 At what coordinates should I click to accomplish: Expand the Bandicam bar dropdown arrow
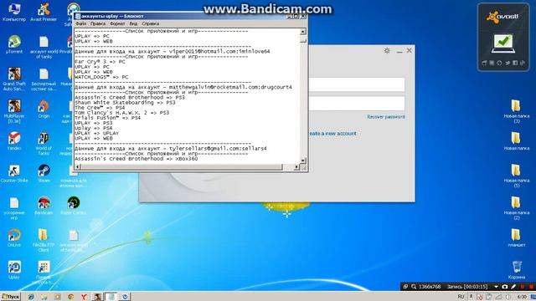(496, 287)
